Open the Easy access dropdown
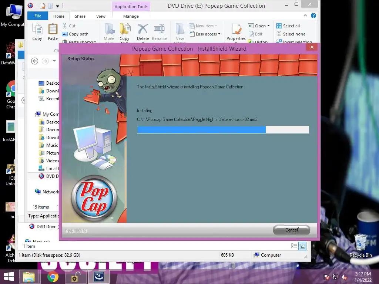Viewport: 379px width, 284px height. [x=205, y=34]
